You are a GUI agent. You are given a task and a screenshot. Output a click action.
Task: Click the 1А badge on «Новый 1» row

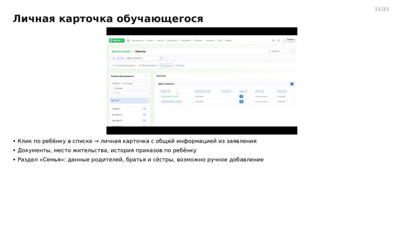click(x=144, y=109)
